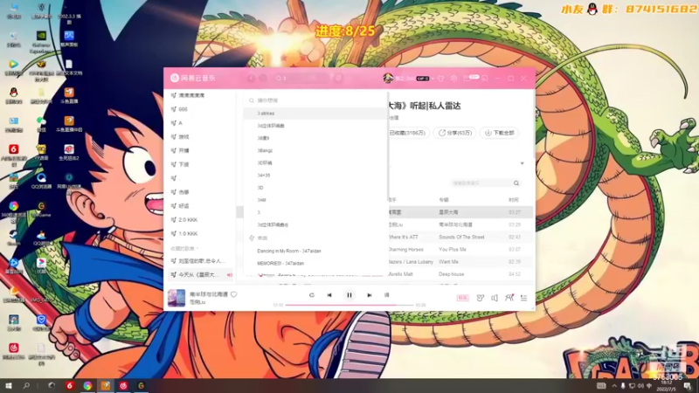Click the pink sound quality badge
Viewport: 699px width, 393px height.
point(463,298)
